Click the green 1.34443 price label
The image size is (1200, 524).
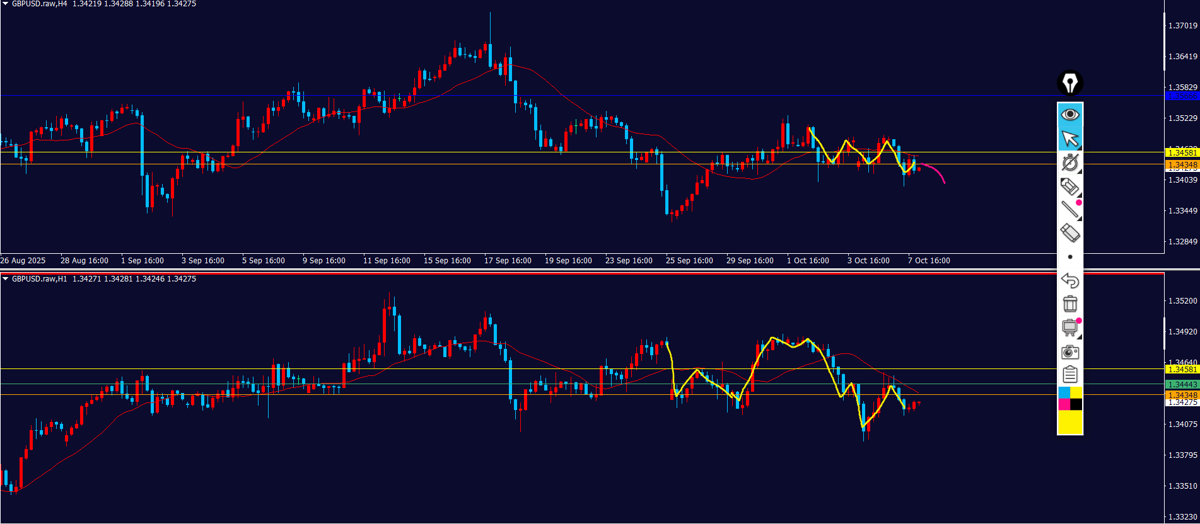coord(1182,384)
